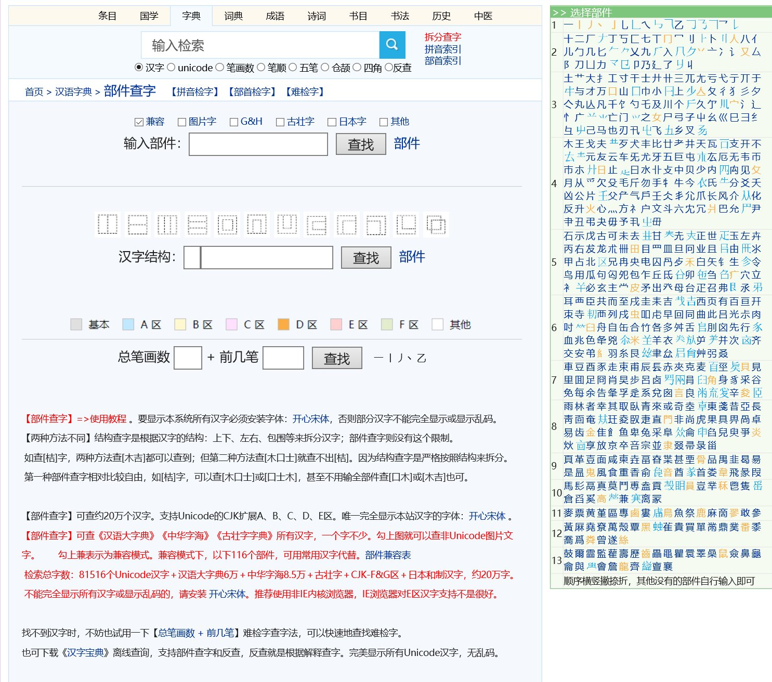The height and width of the screenshot is (682, 772).
Task: Select the upper-right enclosure structure icon
Action: (x=376, y=225)
